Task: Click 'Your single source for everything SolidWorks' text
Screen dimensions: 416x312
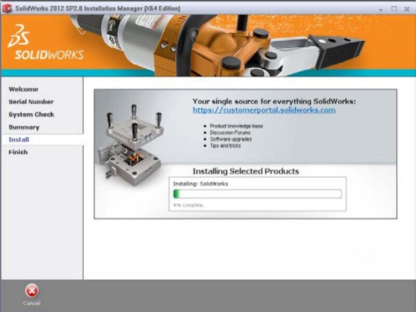Action: [275, 101]
